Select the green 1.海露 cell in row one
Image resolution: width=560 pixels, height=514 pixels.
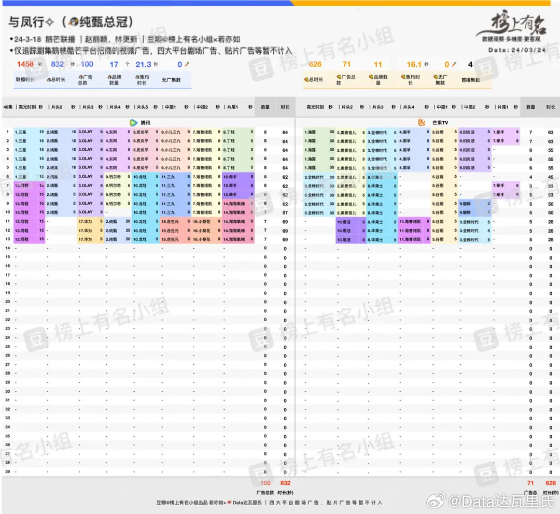[x=311, y=133]
